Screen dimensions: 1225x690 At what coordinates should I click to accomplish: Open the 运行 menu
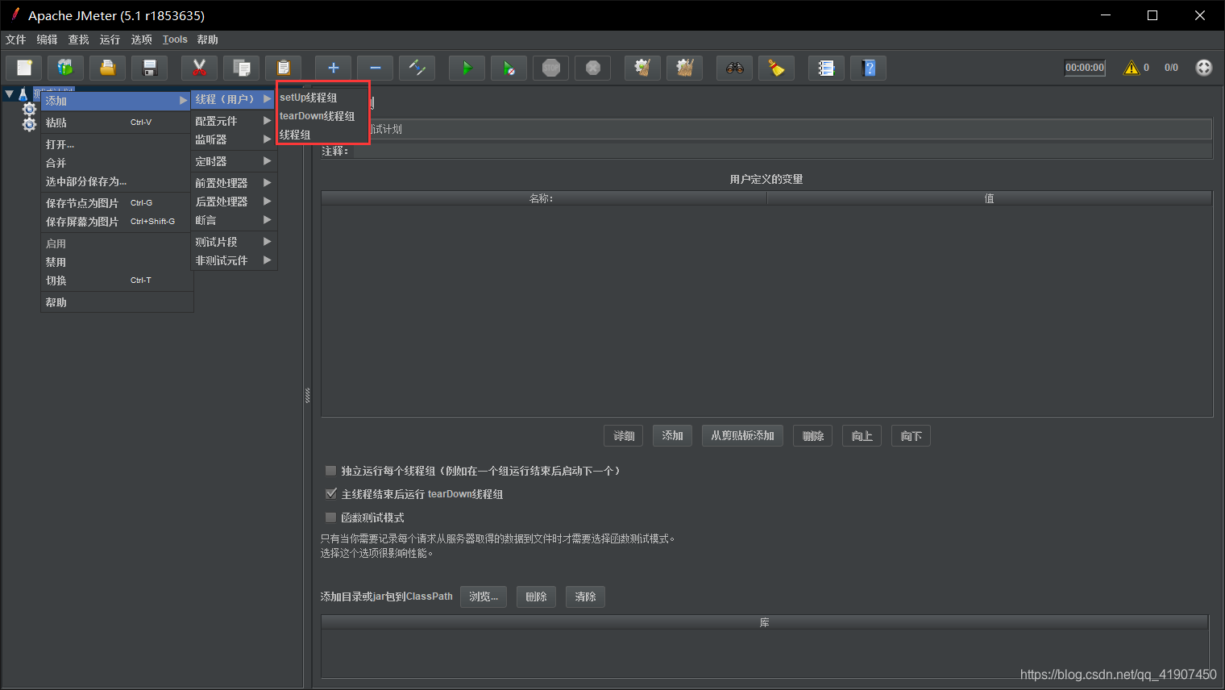[x=110, y=39]
